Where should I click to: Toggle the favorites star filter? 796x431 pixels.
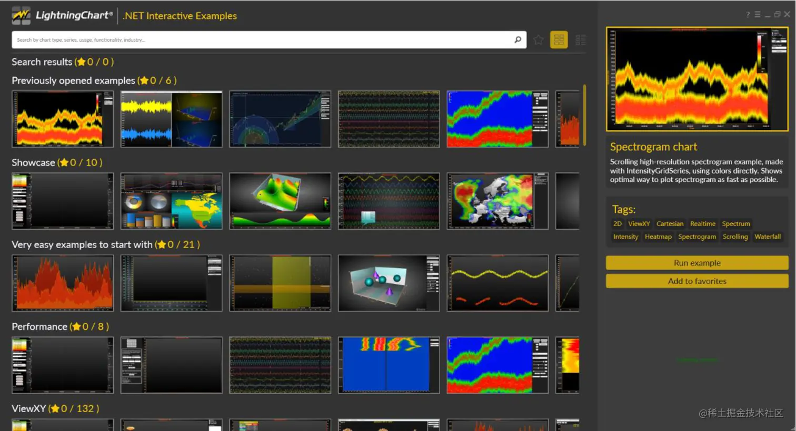click(539, 39)
